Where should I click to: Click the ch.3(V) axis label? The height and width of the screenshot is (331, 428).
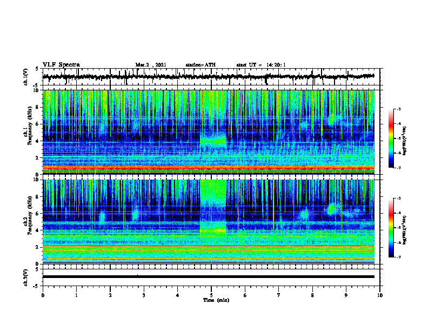(26, 277)
